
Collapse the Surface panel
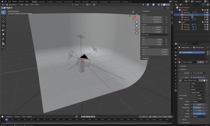coord(183,69)
